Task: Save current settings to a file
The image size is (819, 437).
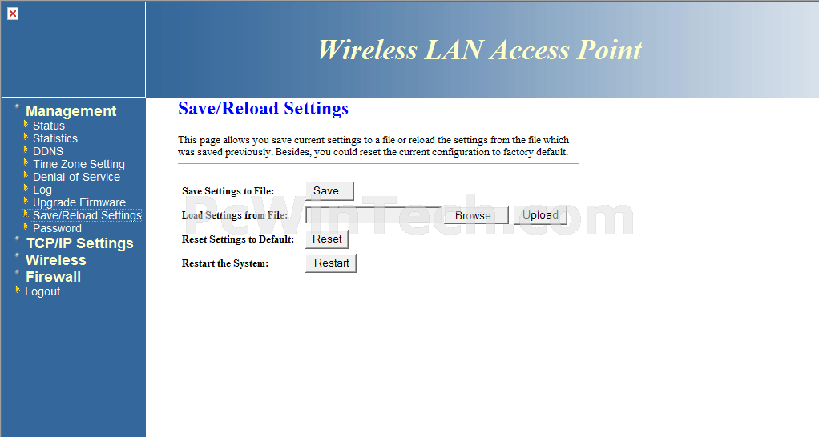Action: [x=329, y=190]
